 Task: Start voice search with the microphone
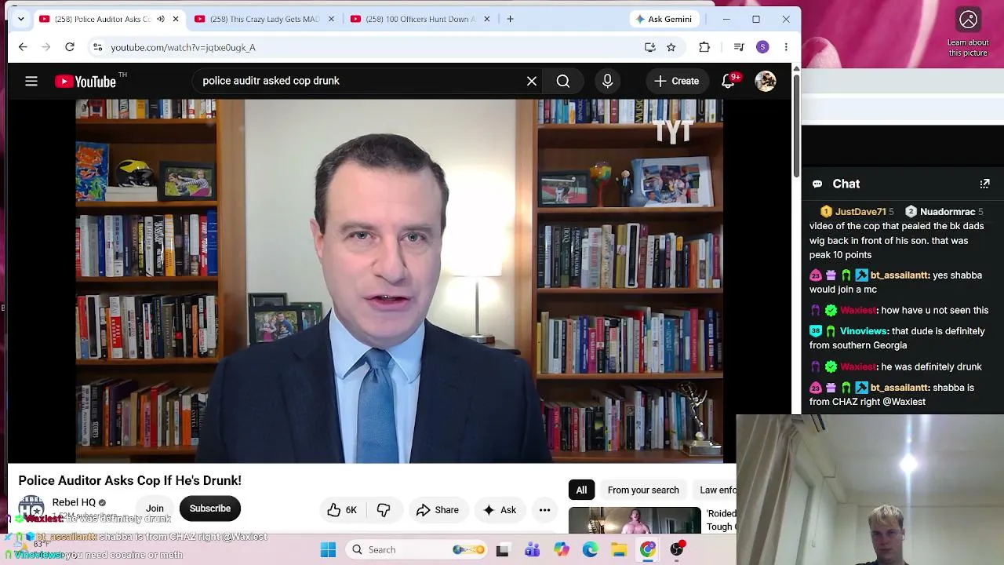coord(607,81)
